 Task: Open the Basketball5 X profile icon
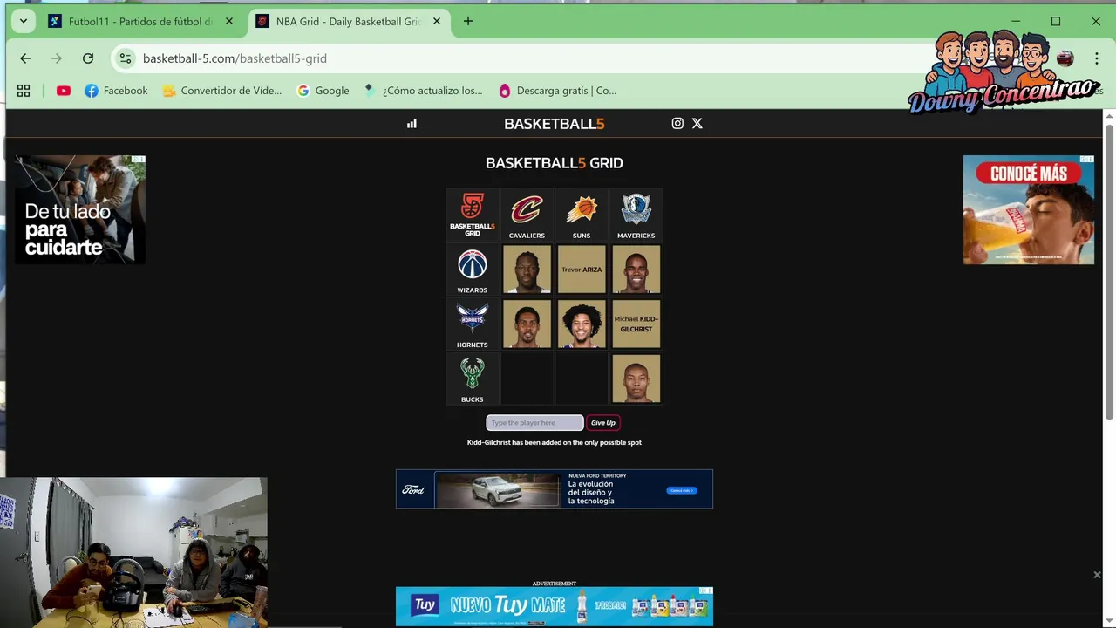pos(697,124)
